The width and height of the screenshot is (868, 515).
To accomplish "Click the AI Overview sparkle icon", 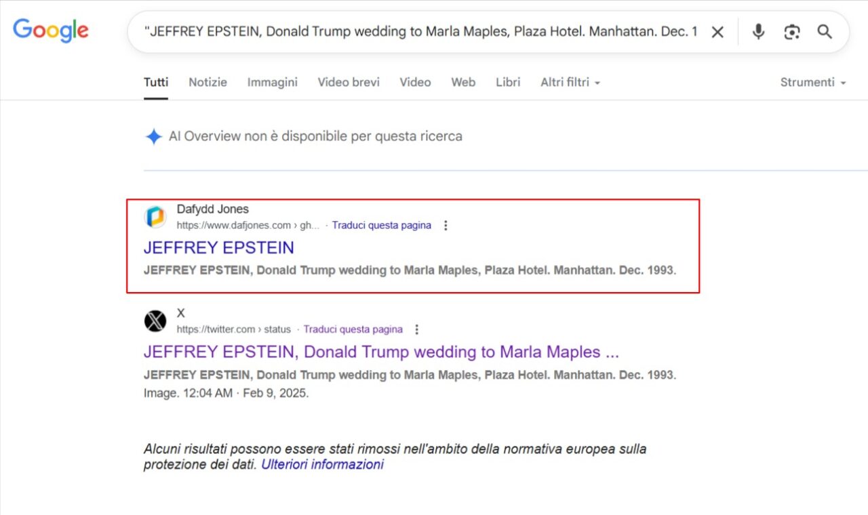I will pos(154,136).
